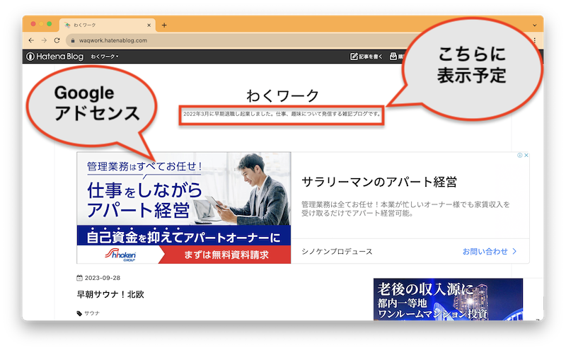Click the 2023-09-28 post date

coord(102,278)
